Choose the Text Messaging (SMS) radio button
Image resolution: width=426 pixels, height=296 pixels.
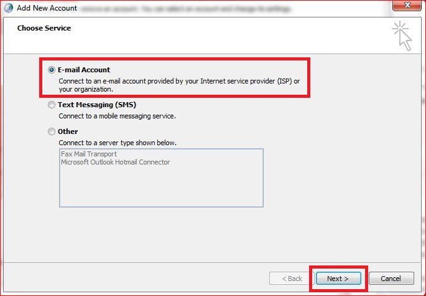point(52,106)
